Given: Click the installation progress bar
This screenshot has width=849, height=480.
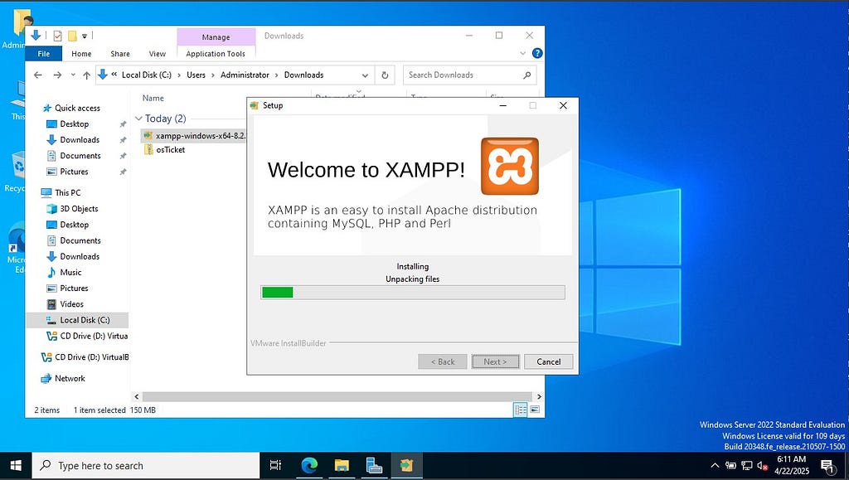Looking at the screenshot, I should coord(413,292).
